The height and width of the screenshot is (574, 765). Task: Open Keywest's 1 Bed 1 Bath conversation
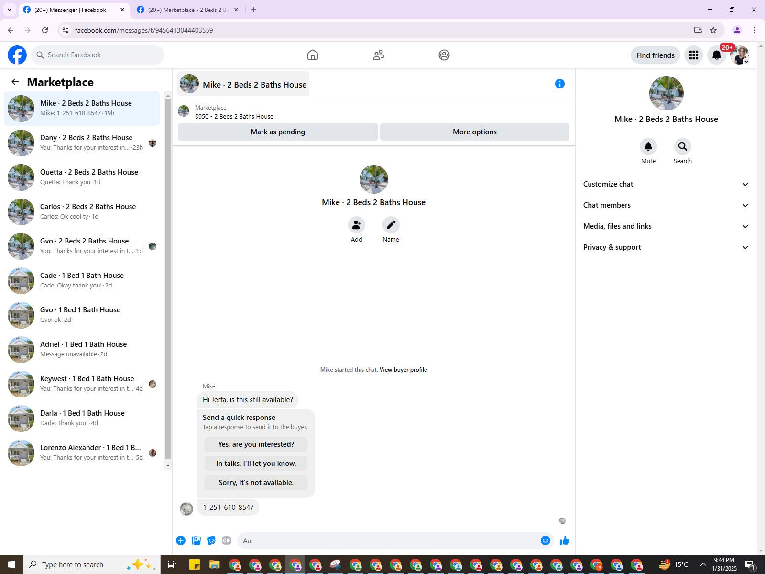click(82, 384)
